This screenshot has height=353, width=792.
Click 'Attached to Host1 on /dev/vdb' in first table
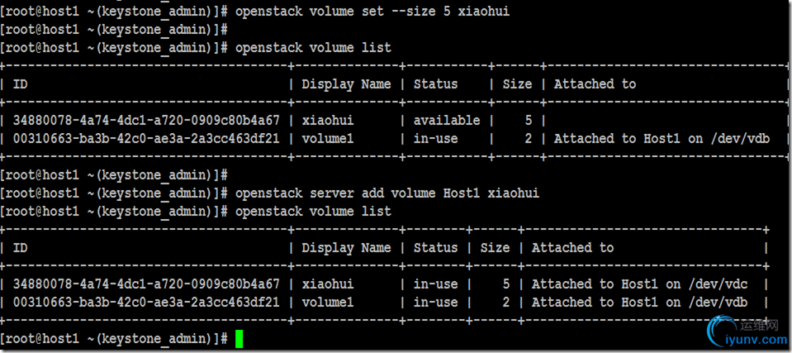tap(662, 139)
